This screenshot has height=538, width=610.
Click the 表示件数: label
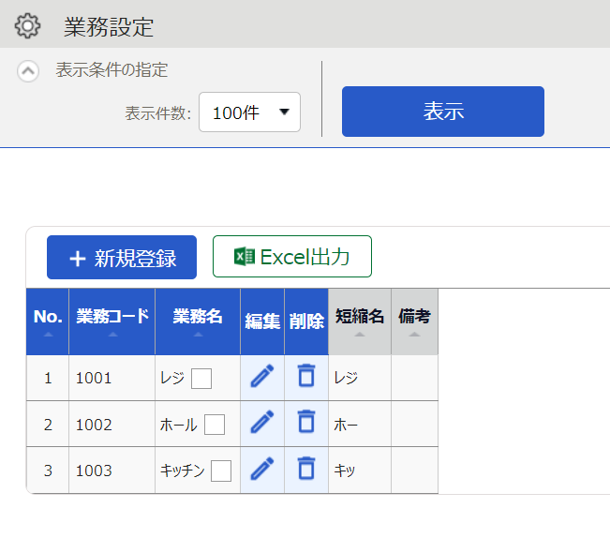click(158, 113)
